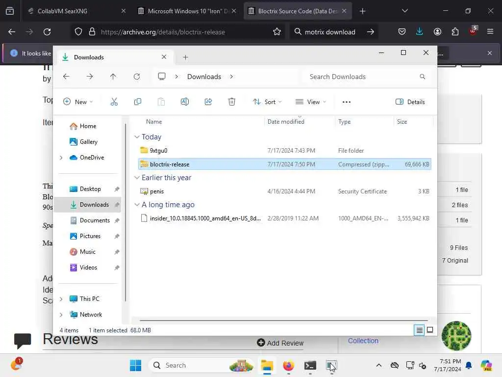Viewport: 502px width, 377px height.
Task: Show hidden tray icons chevron
Action: (379, 365)
